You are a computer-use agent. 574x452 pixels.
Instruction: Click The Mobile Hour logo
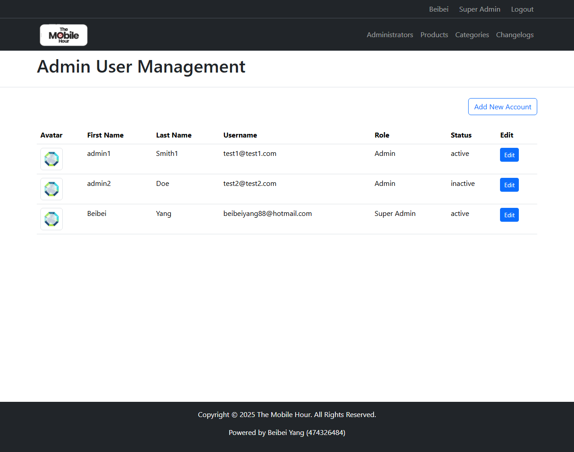[64, 35]
